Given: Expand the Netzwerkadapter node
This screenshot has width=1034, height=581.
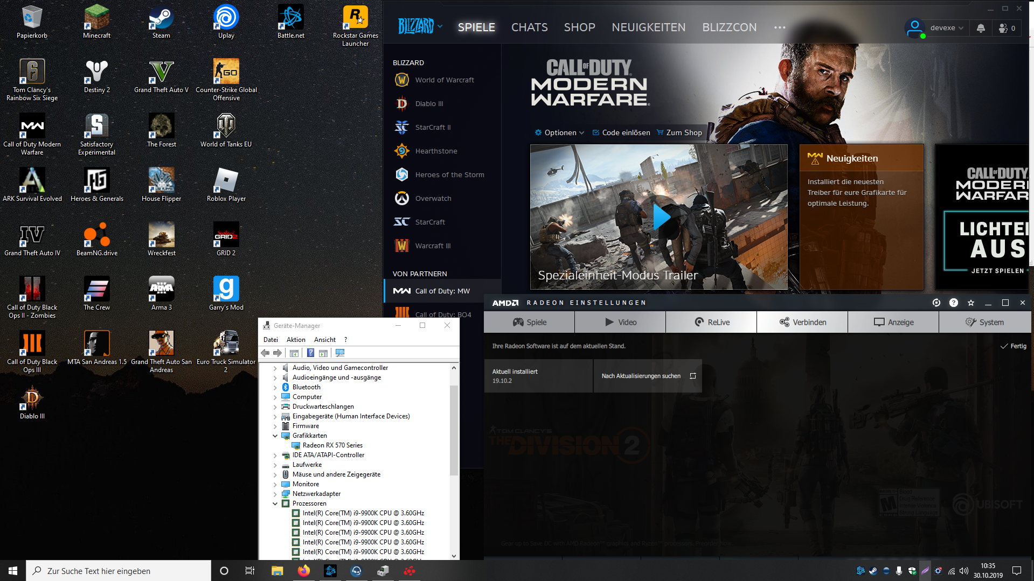Looking at the screenshot, I should pyautogui.click(x=275, y=494).
